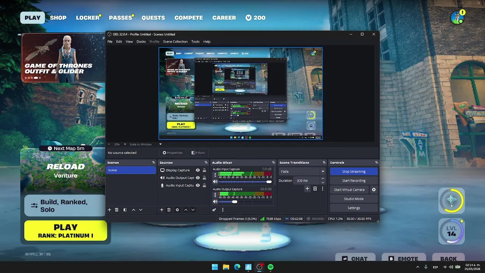Open the Filters button for sources
The height and width of the screenshot is (273, 485).
click(198, 153)
